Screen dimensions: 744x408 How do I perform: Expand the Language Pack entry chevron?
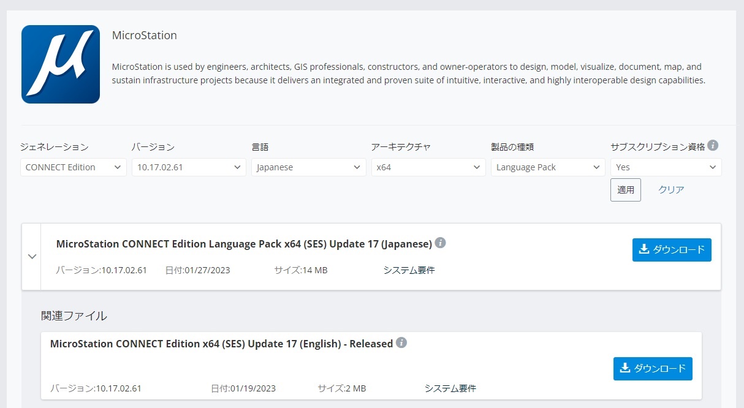pyautogui.click(x=32, y=257)
